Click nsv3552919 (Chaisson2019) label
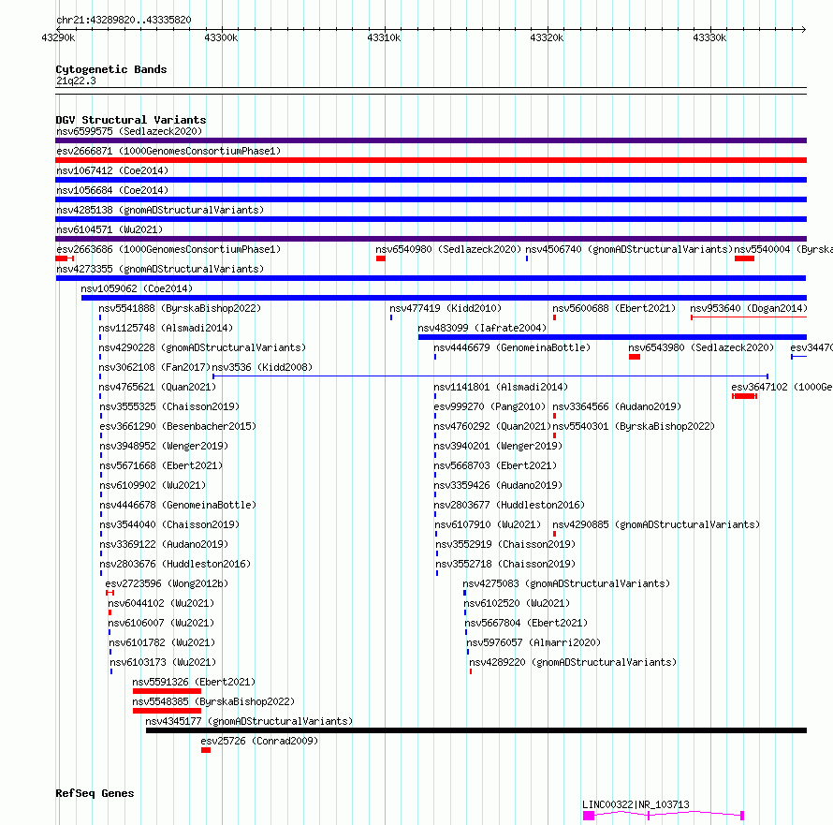The image size is (833, 825). [505, 544]
